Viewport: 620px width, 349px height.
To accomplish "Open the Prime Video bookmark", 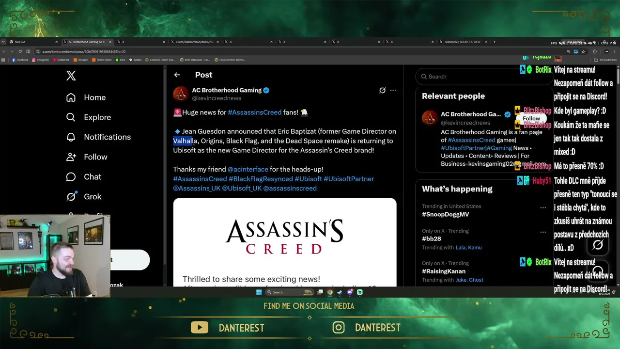I will 102,60.
